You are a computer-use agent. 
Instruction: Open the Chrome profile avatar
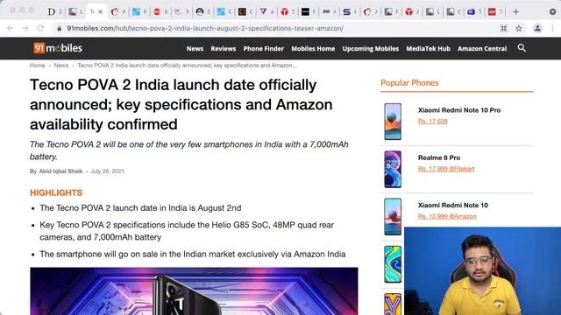pos(537,28)
